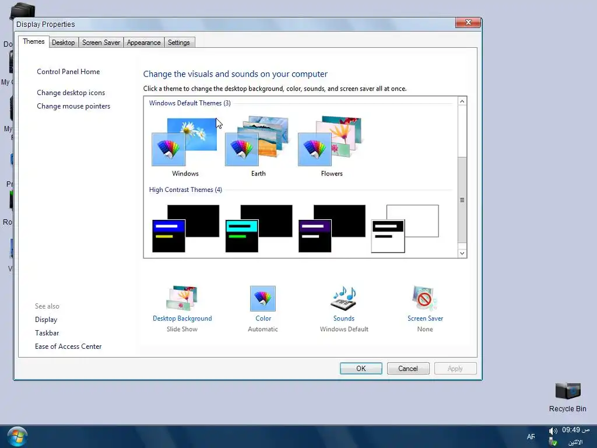
Task: Open the Color fan swatch icon
Action: tap(263, 298)
